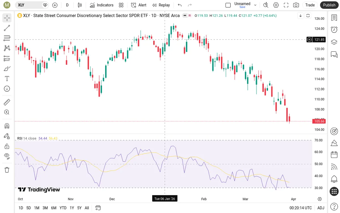Expand the layout manage dropdown arrow
The width and height of the screenshot is (340, 213).
[255, 5]
